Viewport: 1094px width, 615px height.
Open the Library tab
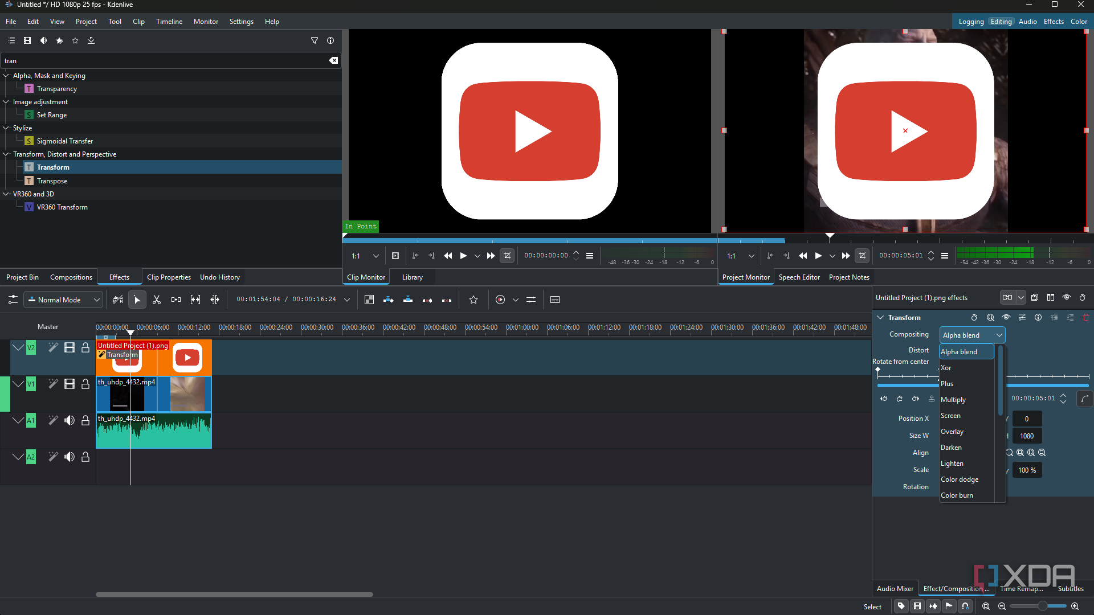click(412, 277)
